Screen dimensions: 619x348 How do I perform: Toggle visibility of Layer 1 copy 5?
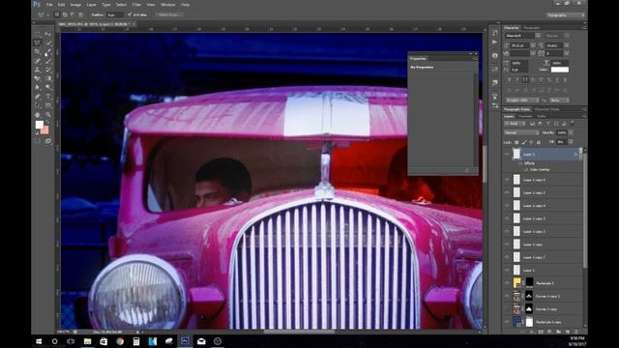pyautogui.click(x=507, y=192)
